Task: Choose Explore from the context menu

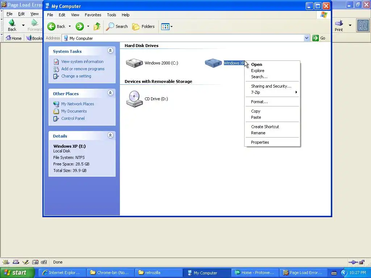Action: [x=272, y=71]
